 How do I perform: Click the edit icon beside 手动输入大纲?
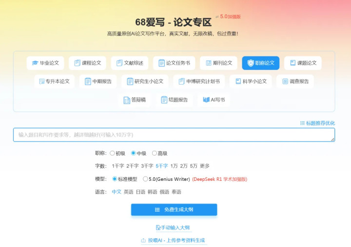click(158, 228)
